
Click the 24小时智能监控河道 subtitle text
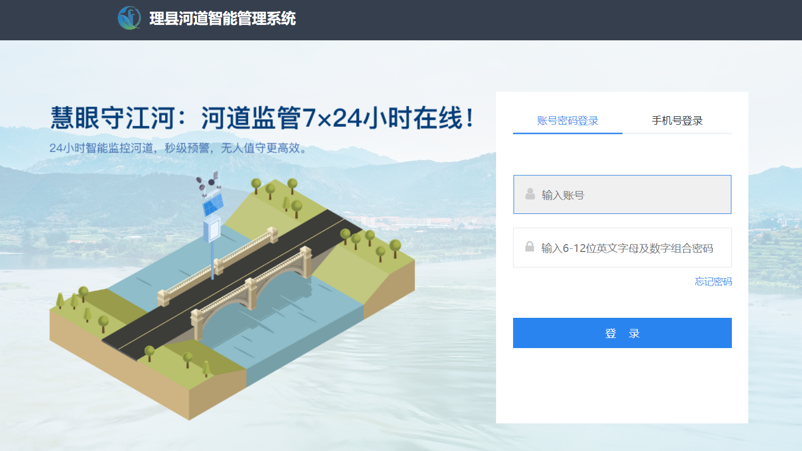pos(101,148)
